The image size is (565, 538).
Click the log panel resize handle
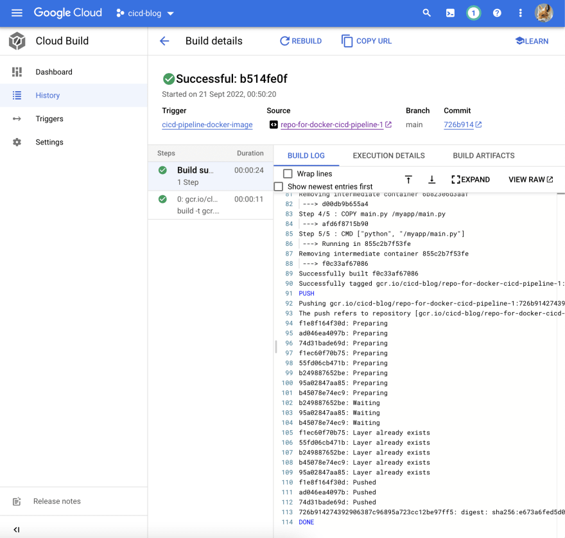click(276, 347)
